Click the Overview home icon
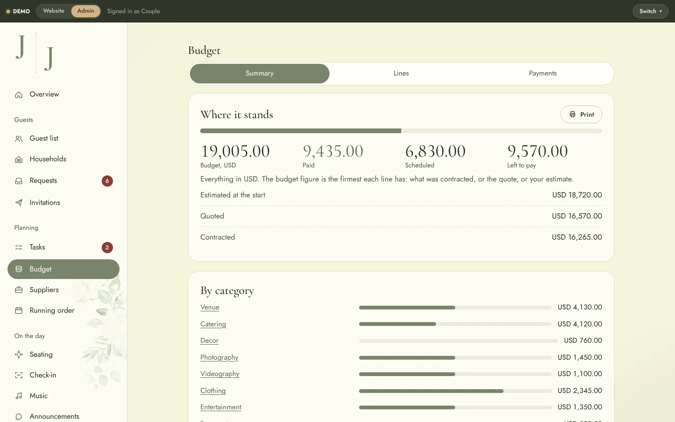Image resolution: width=675 pixels, height=422 pixels. coord(19,95)
